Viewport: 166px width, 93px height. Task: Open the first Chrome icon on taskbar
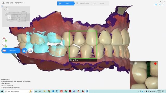click(49, 91)
